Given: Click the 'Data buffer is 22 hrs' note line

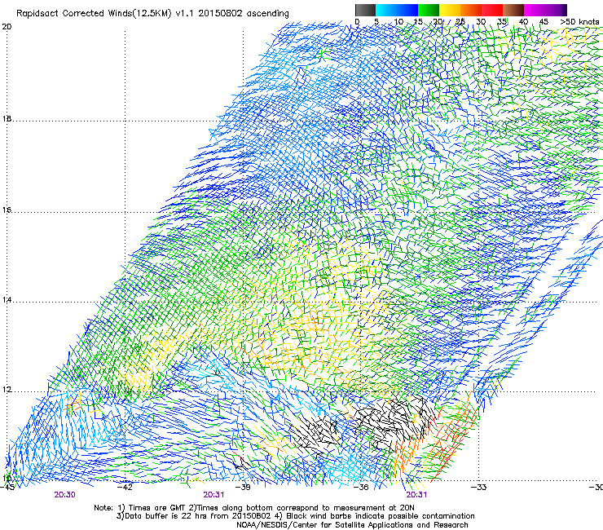Looking at the screenshot, I should click(295, 516).
